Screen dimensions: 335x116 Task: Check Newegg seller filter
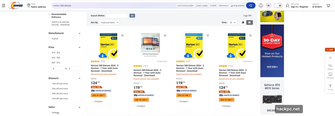coord(50,112)
